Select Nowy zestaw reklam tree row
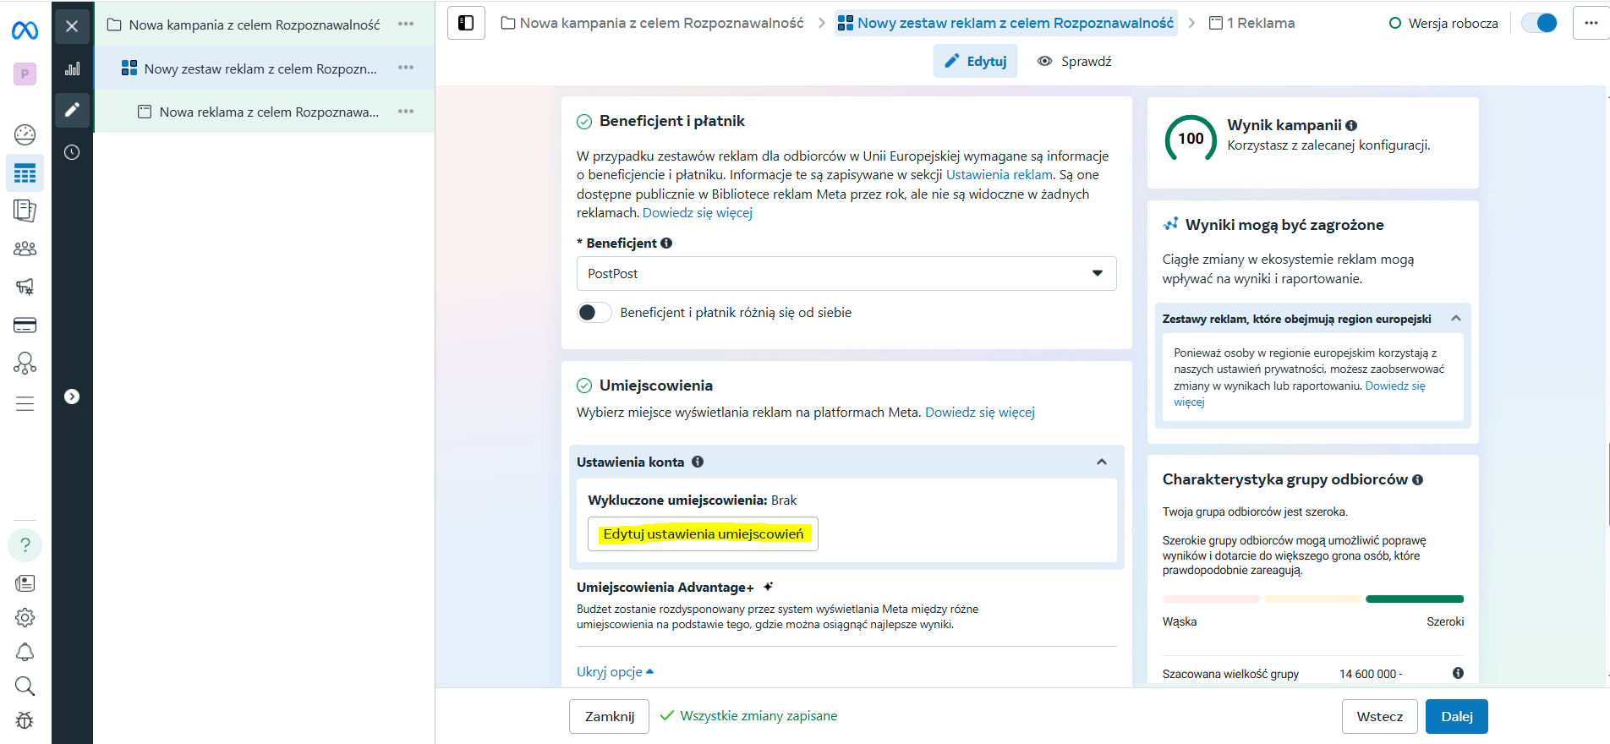The height and width of the screenshot is (744, 1610). coord(264,68)
